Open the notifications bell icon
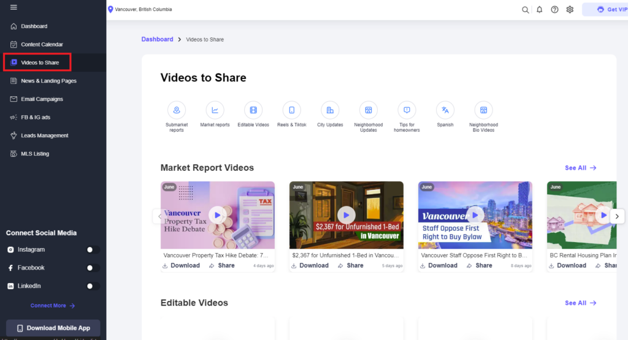The image size is (628, 340). (540, 10)
